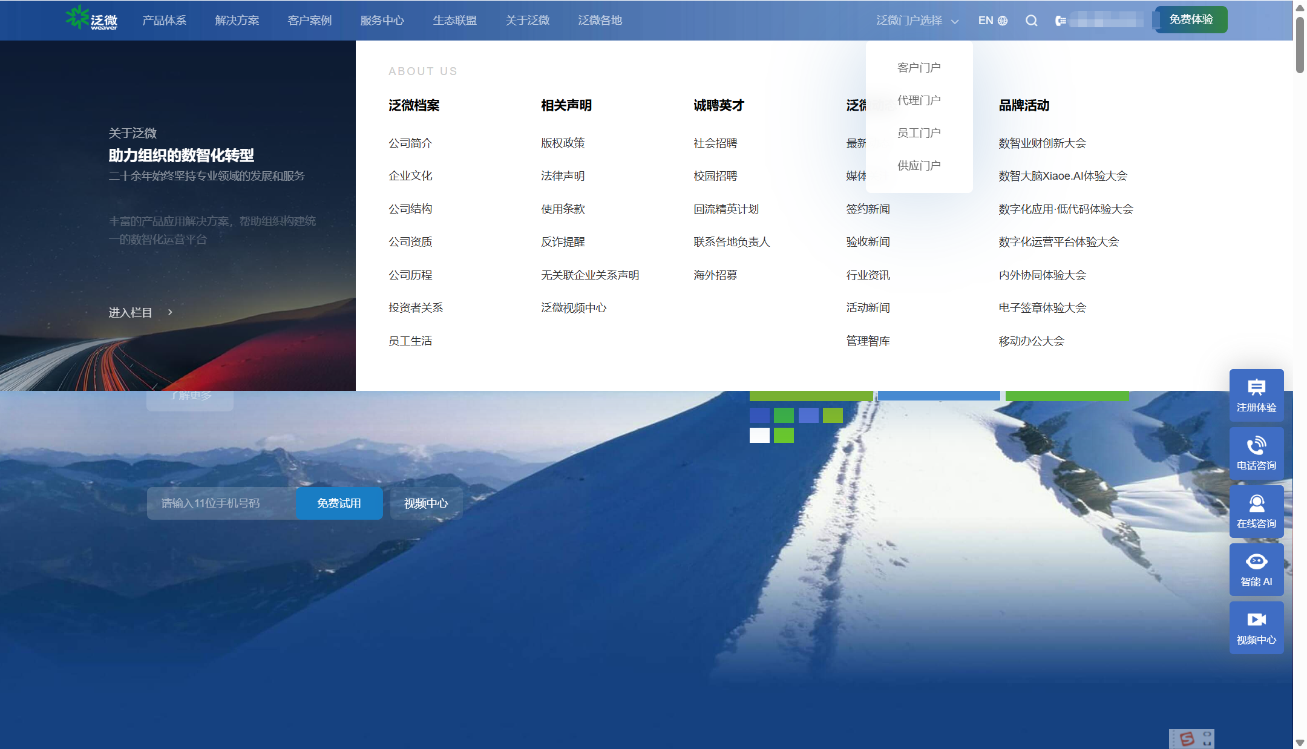The width and height of the screenshot is (1307, 749).
Task: Open 视频中心 camera icon in sidebar
Action: pyautogui.click(x=1256, y=620)
